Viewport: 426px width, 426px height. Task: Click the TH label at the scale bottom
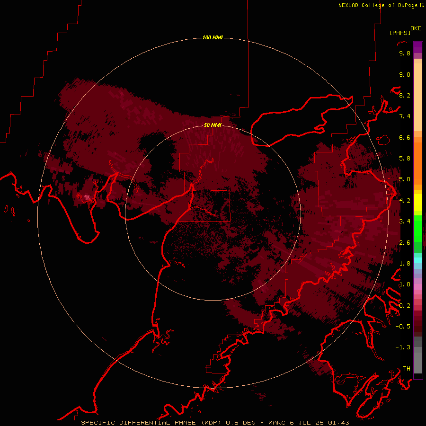coord(407,368)
